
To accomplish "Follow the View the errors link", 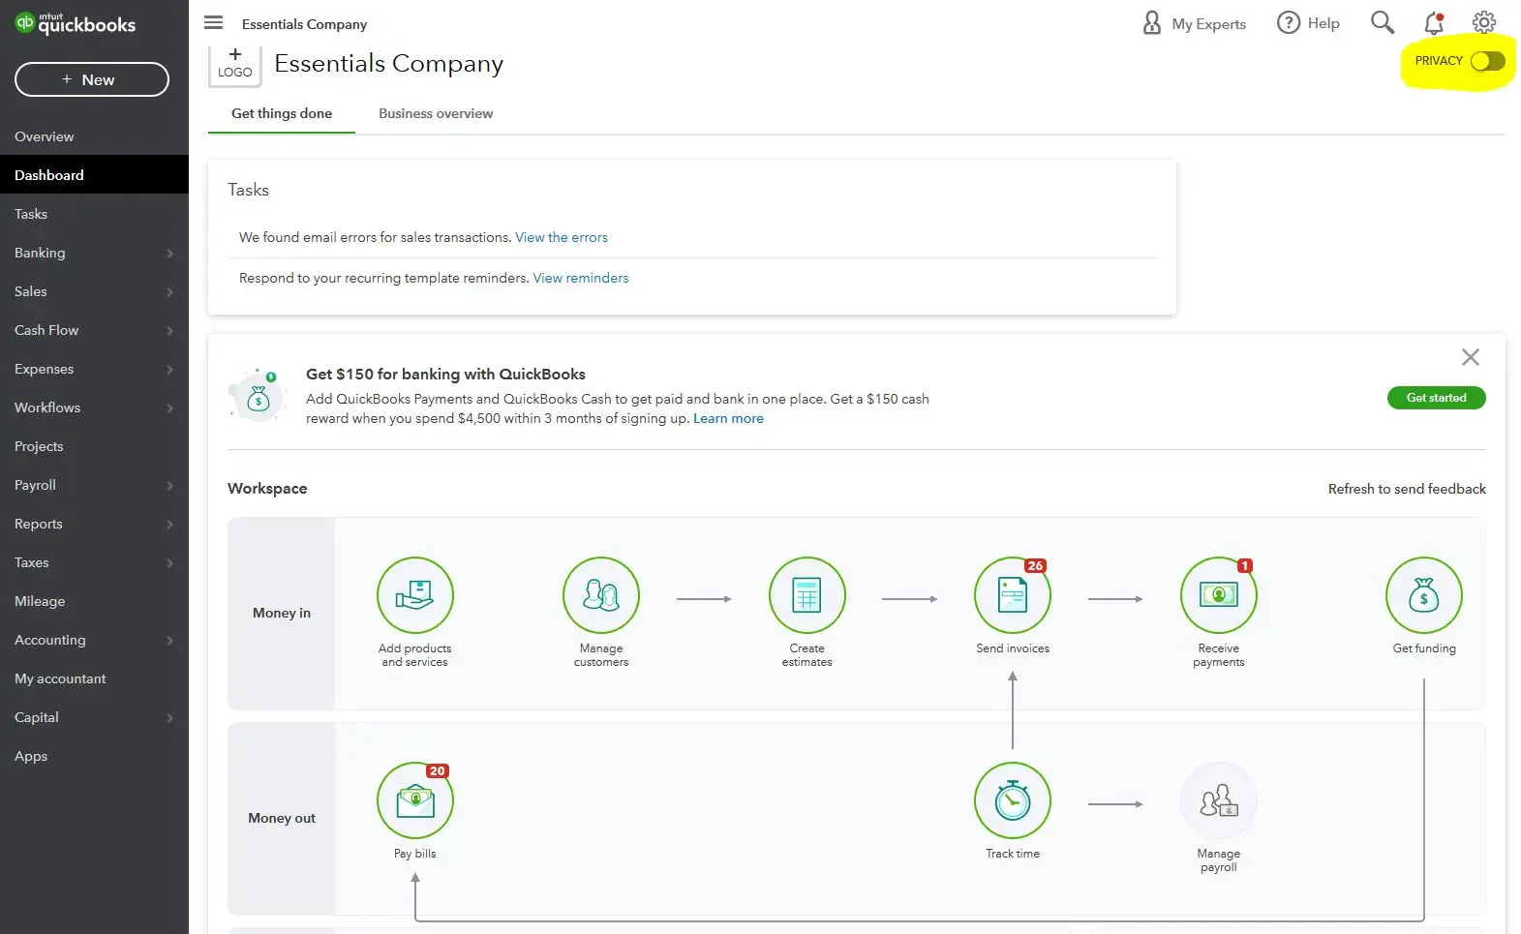I will [x=562, y=237].
